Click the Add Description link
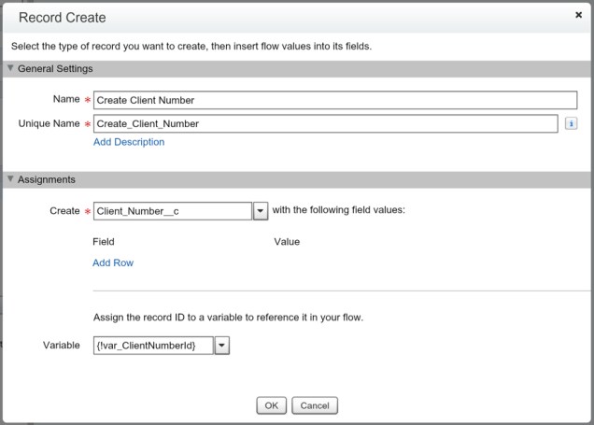Viewport: 594px width, 425px height. (129, 142)
